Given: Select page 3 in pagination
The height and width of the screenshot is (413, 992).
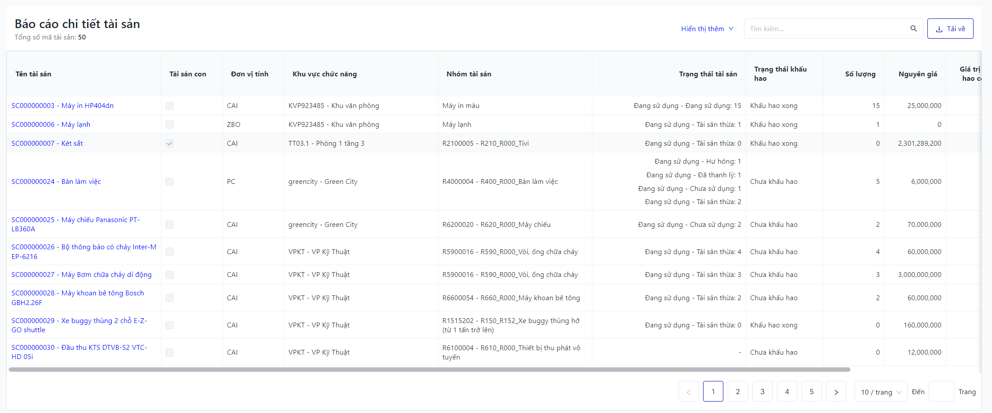Looking at the screenshot, I should pyautogui.click(x=762, y=391).
